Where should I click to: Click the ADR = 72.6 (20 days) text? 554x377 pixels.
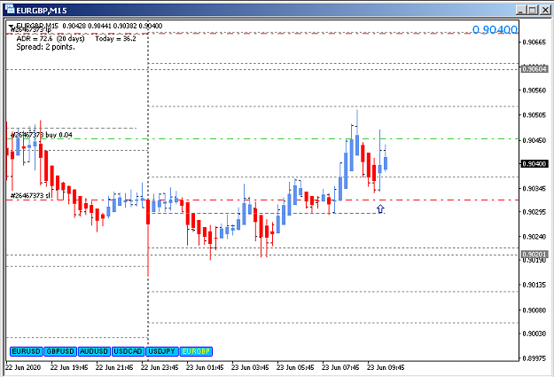pyautogui.click(x=51, y=38)
